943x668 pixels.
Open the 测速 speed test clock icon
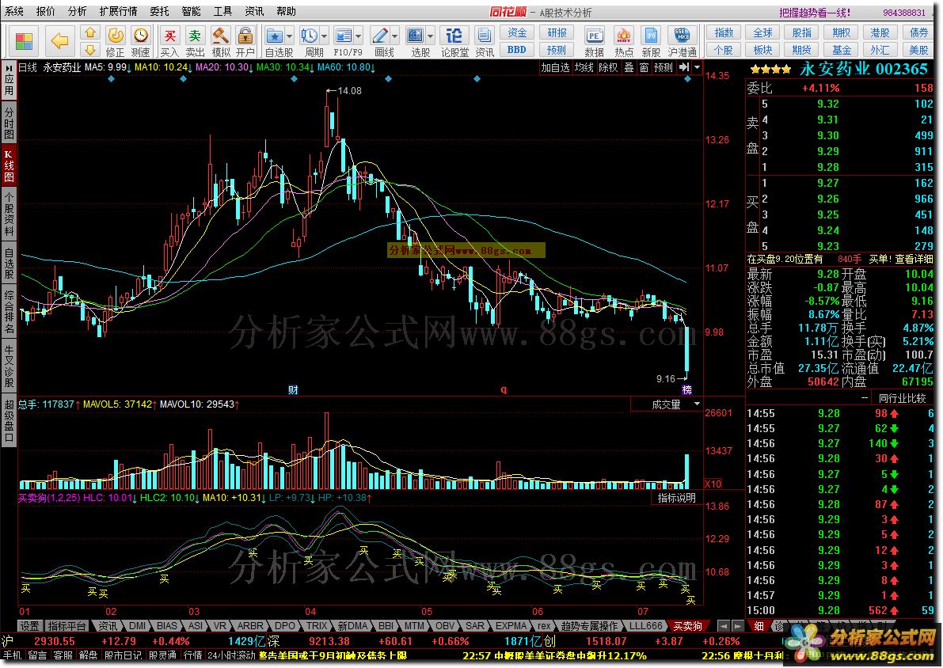point(140,41)
